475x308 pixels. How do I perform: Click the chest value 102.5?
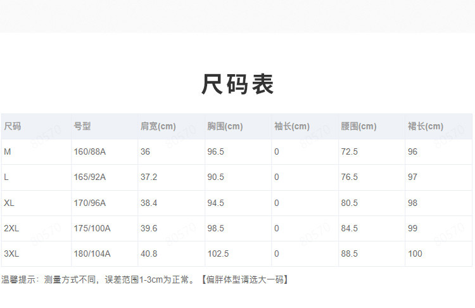pos(218,253)
